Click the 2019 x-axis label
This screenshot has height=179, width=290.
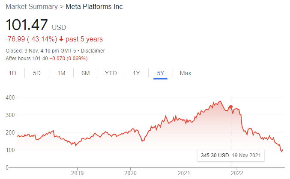(x=77, y=173)
